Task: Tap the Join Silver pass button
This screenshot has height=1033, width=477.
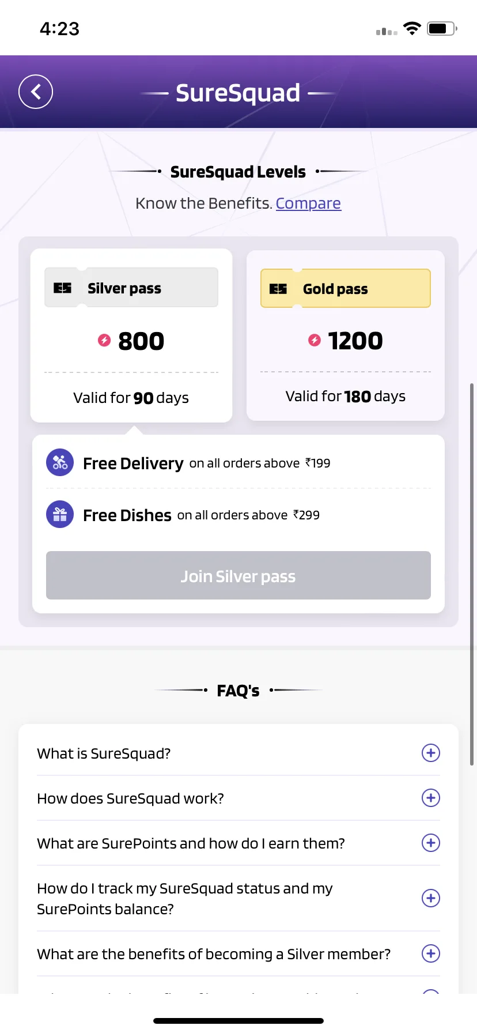Action: 238,575
